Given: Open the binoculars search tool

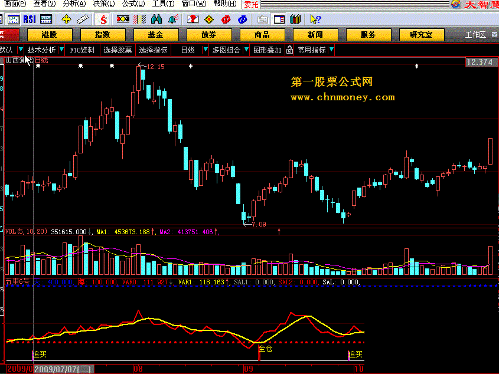Looking at the screenshot, I should point(156,19).
